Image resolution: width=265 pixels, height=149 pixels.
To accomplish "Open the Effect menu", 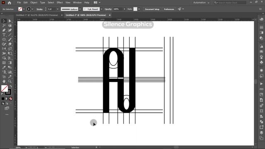I will click(60, 2).
